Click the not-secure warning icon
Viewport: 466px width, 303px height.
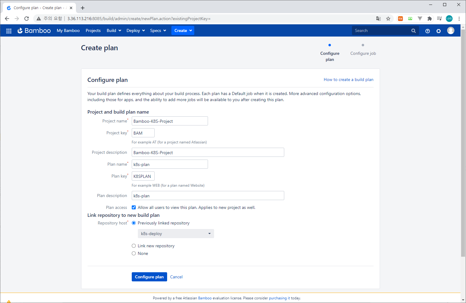click(x=39, y=19)
